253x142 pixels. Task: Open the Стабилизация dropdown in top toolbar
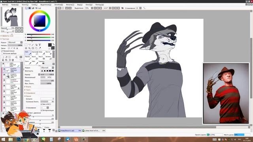point(140,8)
